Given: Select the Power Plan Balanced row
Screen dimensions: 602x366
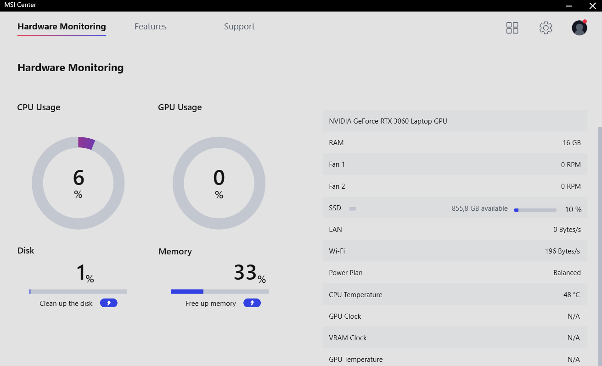Looking at the screenshot, I should [x=455, y=273].
